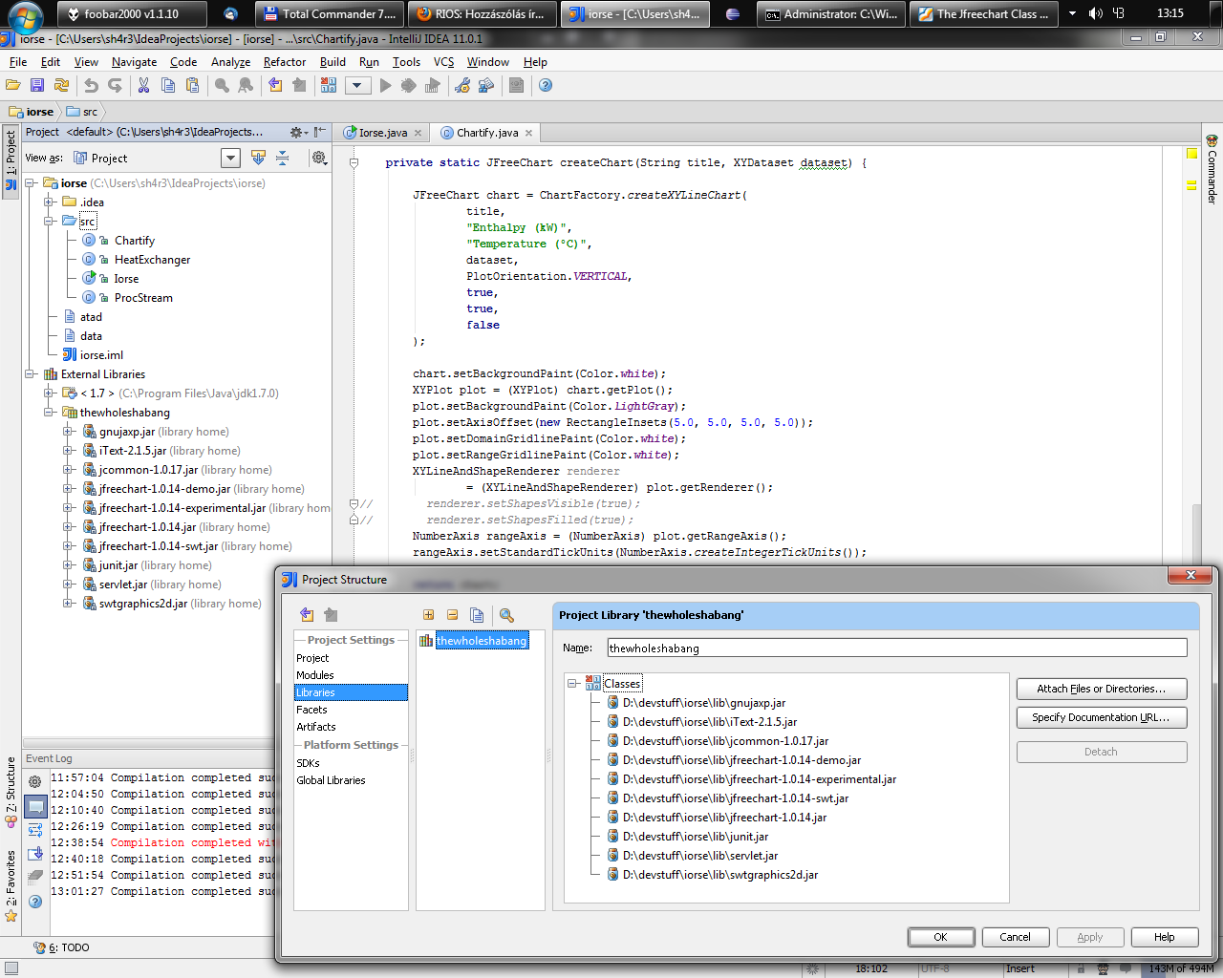Click the Settings wrench toolbar icon
The height and width of the screenshot is (978, 1223).
coord(462,85)
